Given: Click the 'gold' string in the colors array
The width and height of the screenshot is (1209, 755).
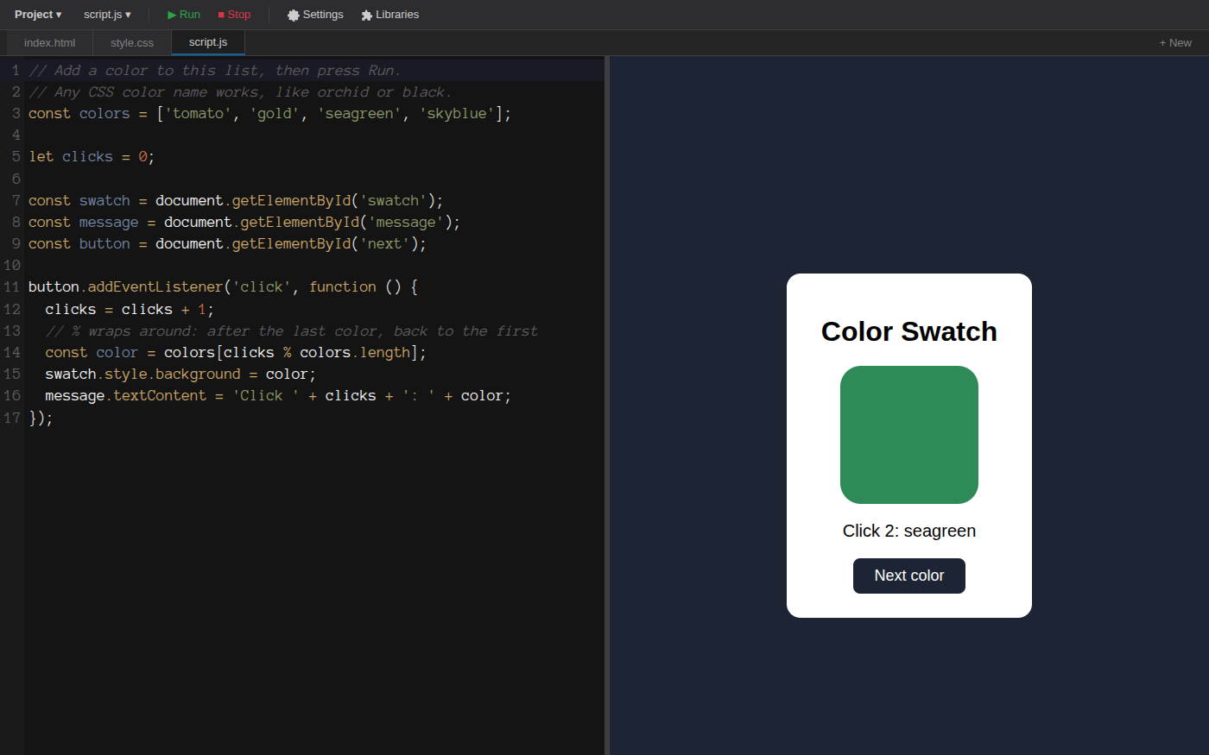Looking at the screenshot, I should (x=275, y=114).
